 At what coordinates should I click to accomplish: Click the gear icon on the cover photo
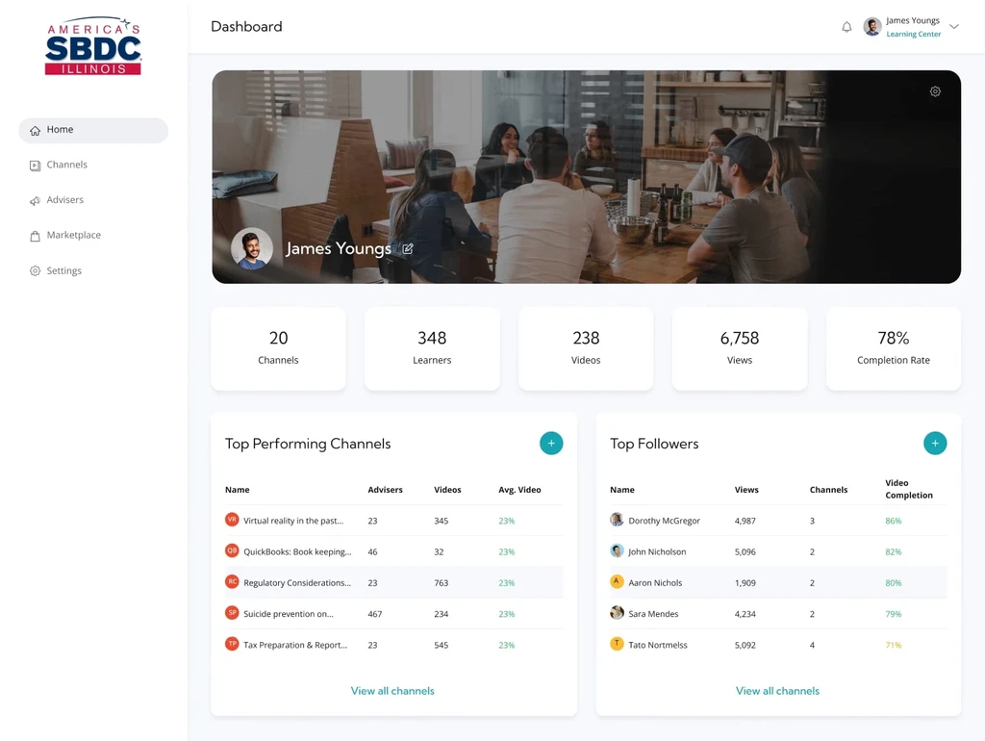click(935, 91)
